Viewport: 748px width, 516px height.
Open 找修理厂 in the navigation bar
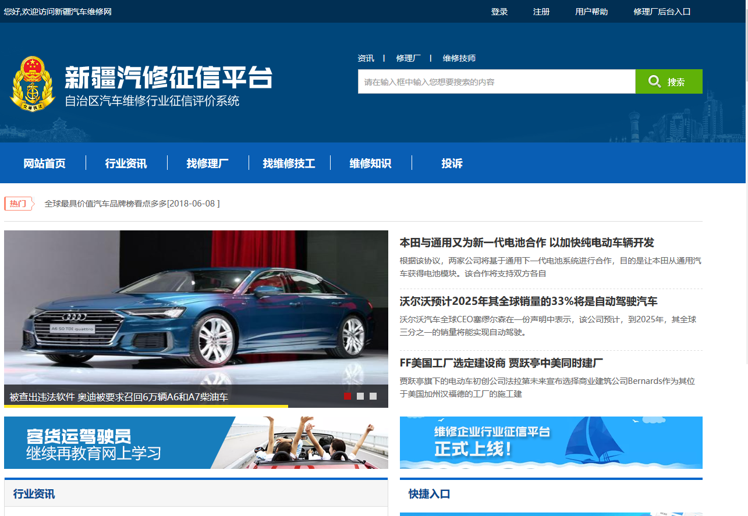click(x=208, y=163)
